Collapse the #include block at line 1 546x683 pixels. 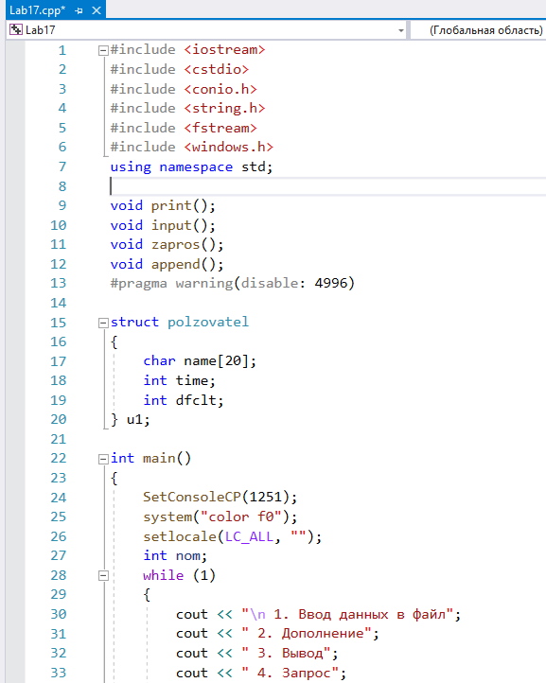103,50
